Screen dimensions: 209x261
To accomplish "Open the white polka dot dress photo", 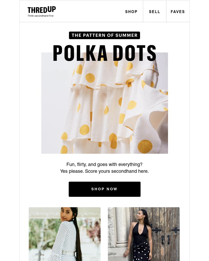I will 65,234.
